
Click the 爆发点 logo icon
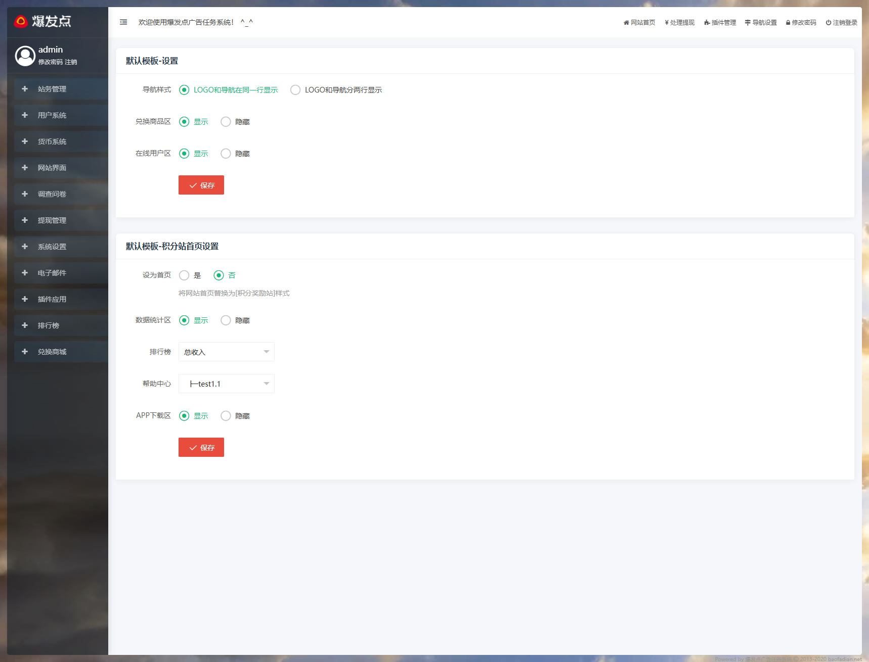click(21, 21)
